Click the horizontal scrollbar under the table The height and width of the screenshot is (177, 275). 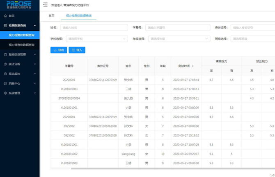point(164,168)
